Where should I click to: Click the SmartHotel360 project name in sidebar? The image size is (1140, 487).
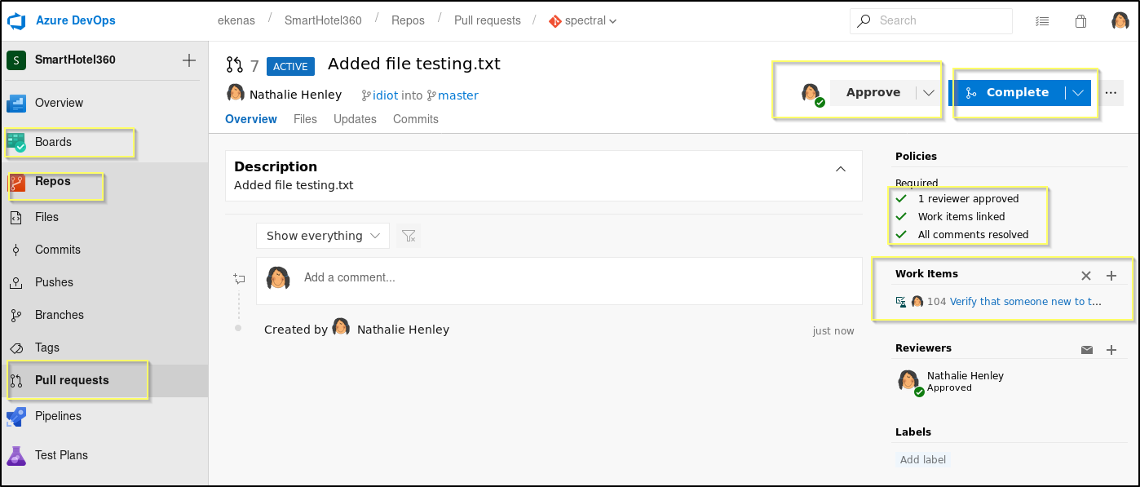75,60
